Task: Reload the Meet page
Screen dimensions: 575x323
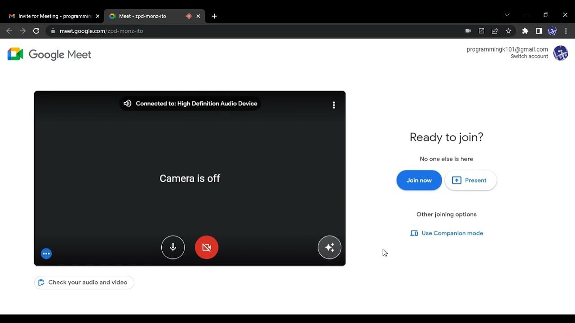Action: pos(36,31)
